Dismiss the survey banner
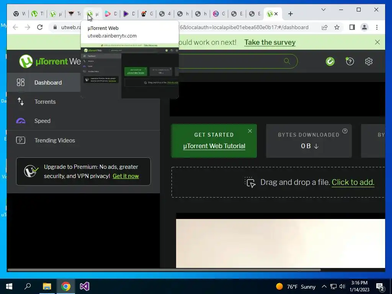 tap(377, 42)
